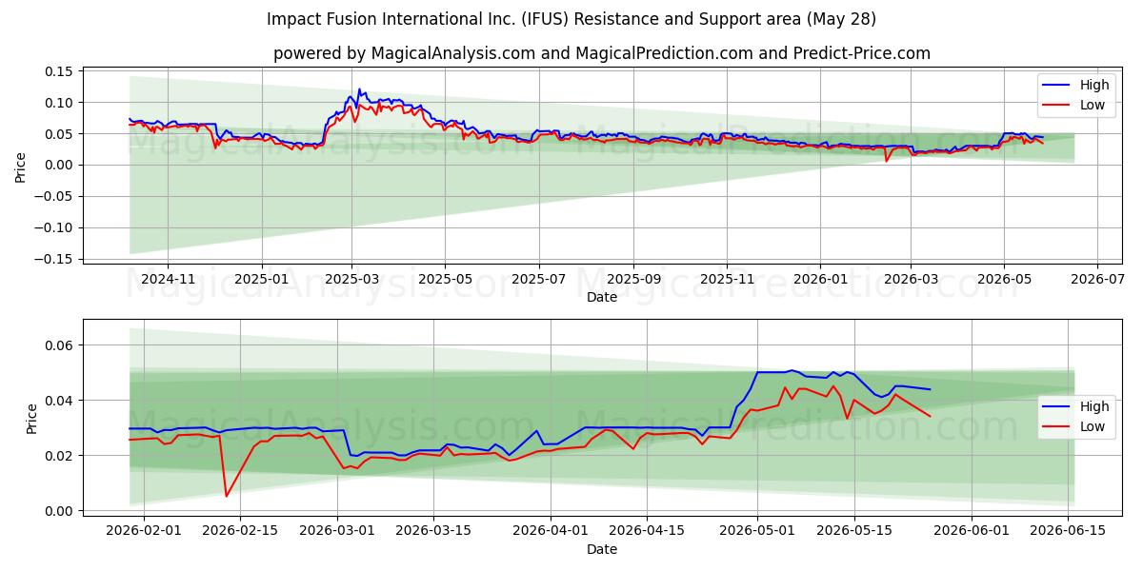
Task: Click the lower chart 'Date' axis label
Action: coord(602,549)
